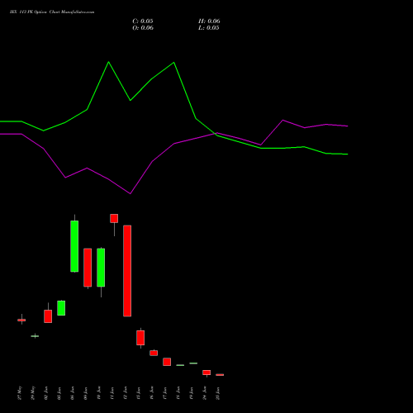Image resolution: width=413 pixels, height=413 pixels.
Task: Click the 'H: 0.06' high value
Action: pos(209,21)
